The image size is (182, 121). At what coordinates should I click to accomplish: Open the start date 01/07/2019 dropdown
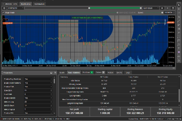15,8
